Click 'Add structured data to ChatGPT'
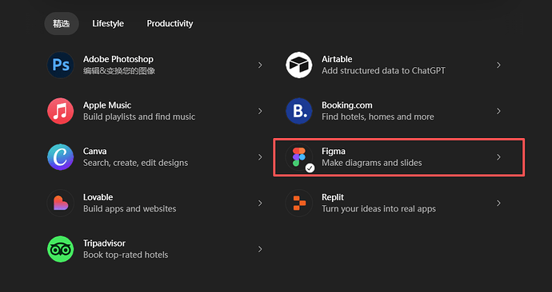 coord(383,70)
